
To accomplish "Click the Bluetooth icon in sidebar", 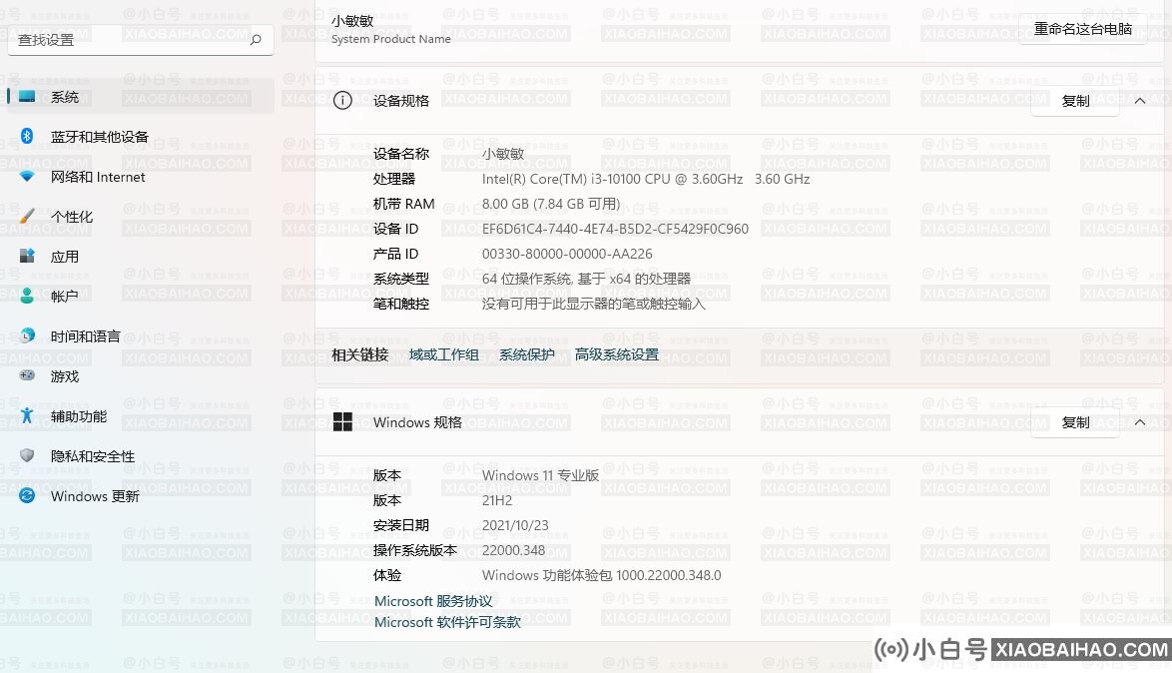I will (x=27, y=136).
